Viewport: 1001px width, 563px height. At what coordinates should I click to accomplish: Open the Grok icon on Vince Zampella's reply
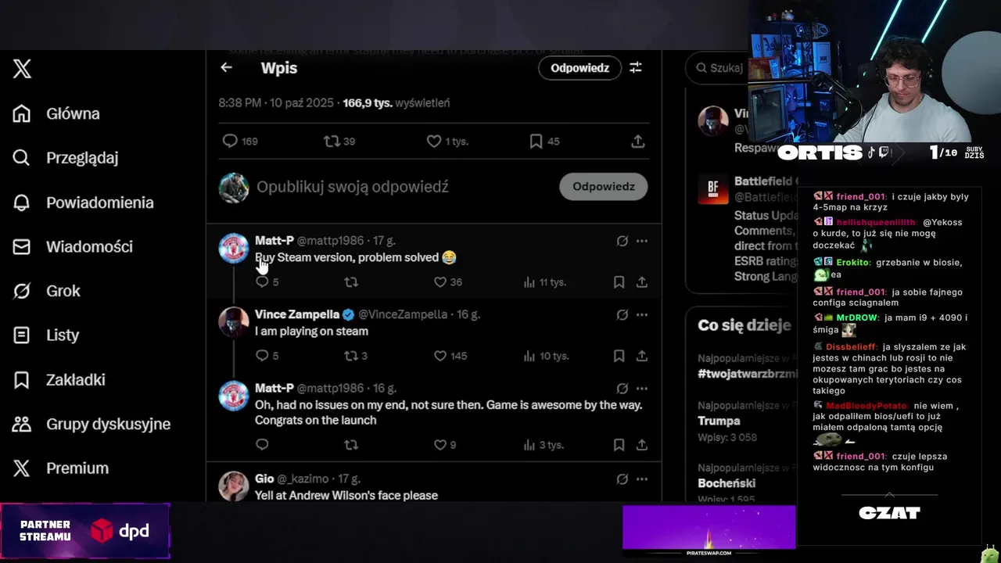click(622, 314)
